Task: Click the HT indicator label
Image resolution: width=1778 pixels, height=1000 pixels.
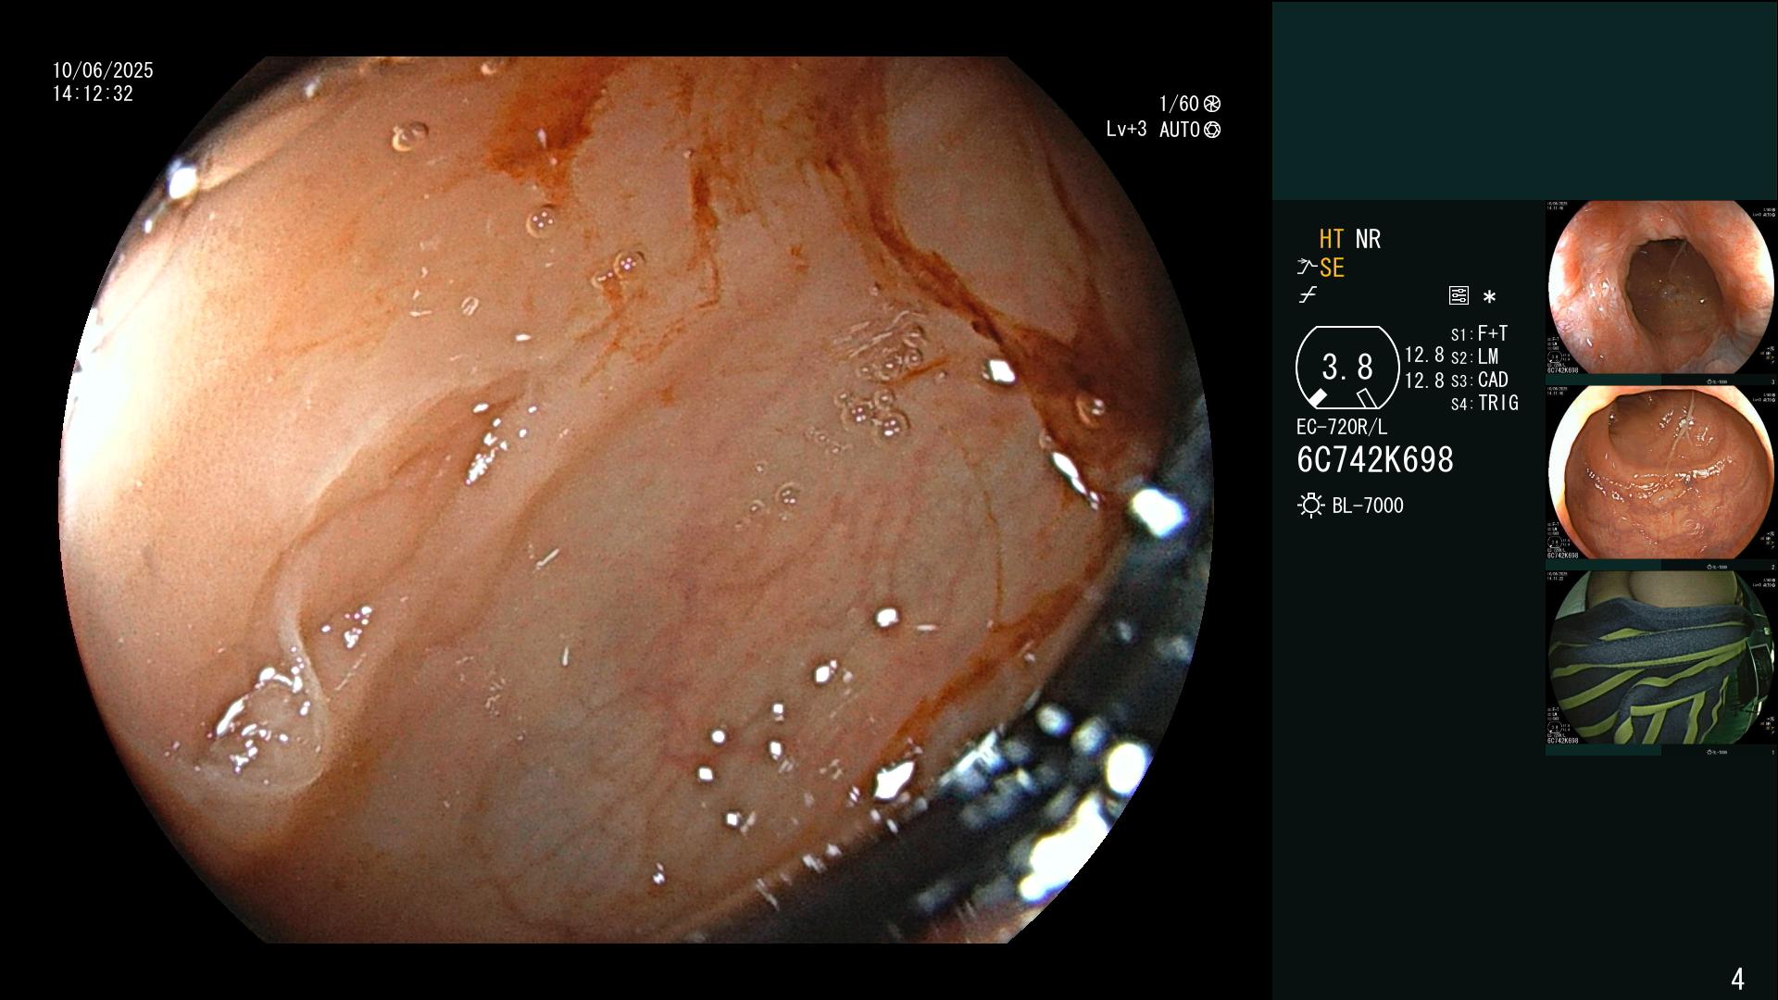Action: (1332, 240)
